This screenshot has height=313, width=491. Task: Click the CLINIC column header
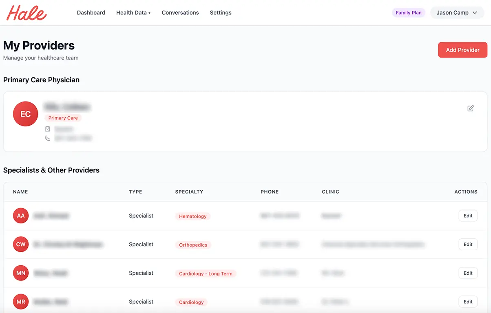[x=331, y=192]
